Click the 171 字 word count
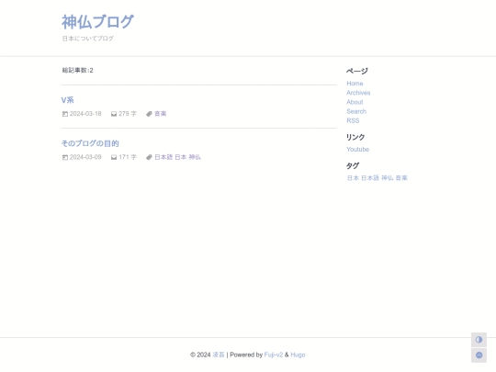The image size is (496, 372). [128, 157]
